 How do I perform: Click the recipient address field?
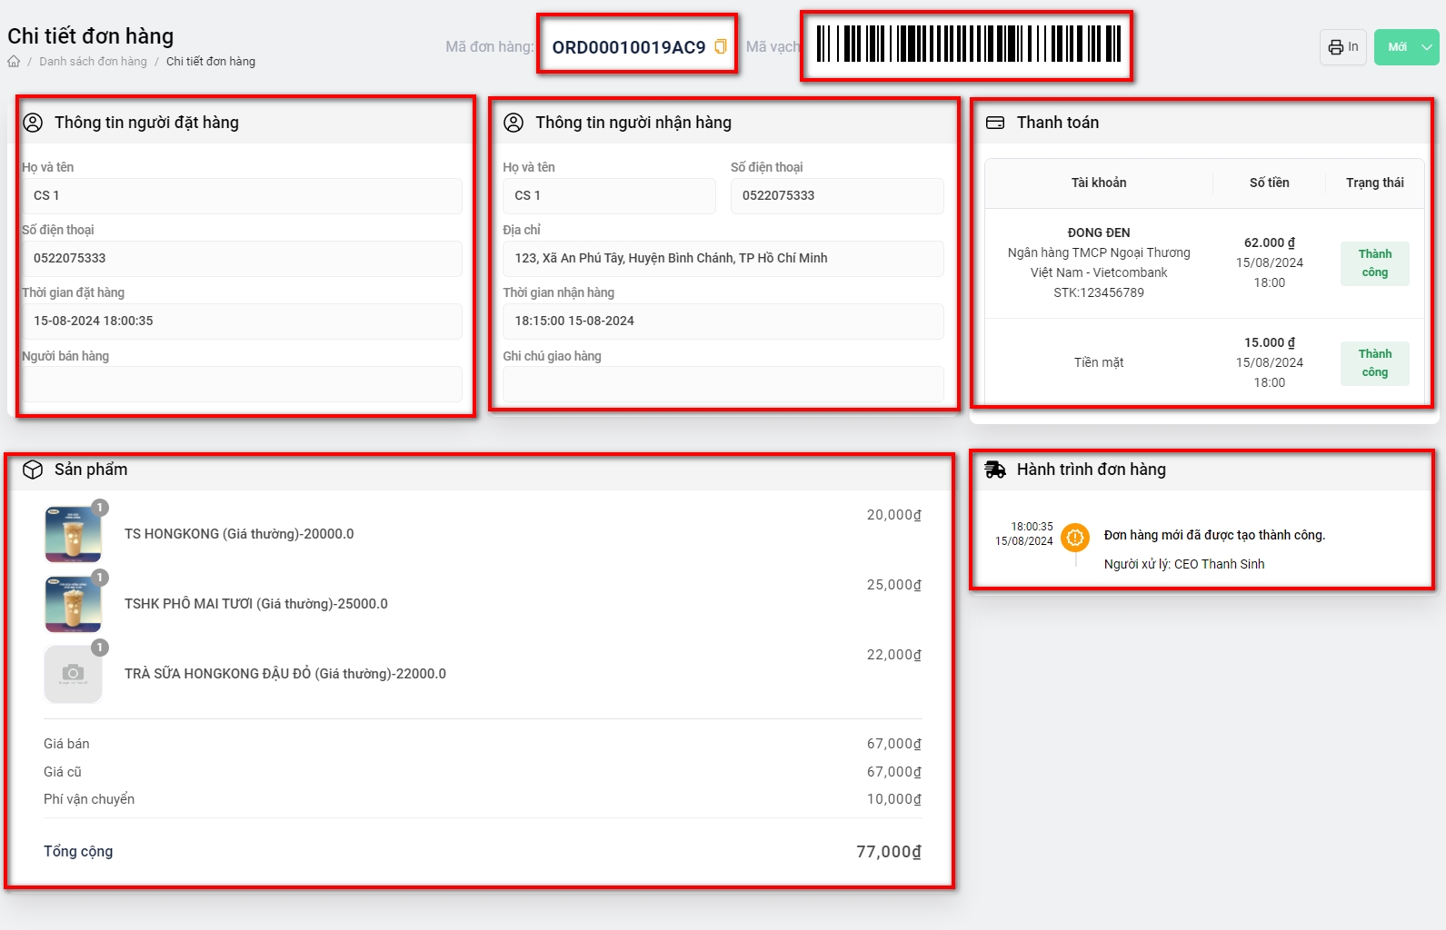coord(723,259)
